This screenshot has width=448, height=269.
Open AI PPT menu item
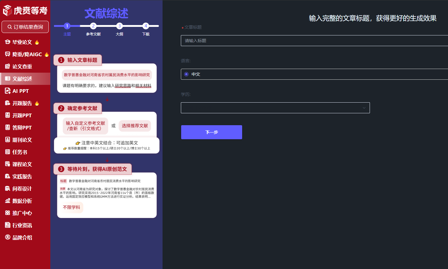tap(25, 91)
